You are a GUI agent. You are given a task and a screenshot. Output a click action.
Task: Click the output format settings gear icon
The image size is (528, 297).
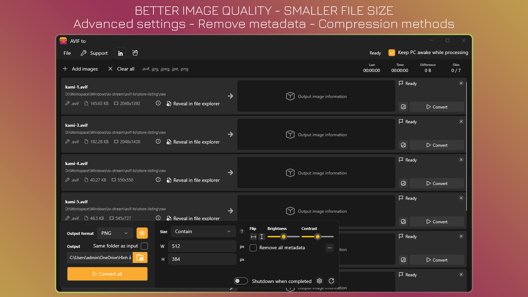(x=142, y=233)
